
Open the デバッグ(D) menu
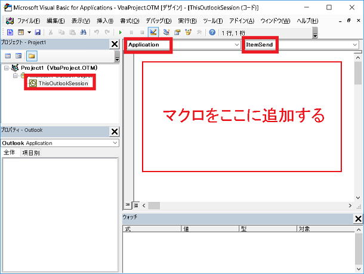point(159,21)
